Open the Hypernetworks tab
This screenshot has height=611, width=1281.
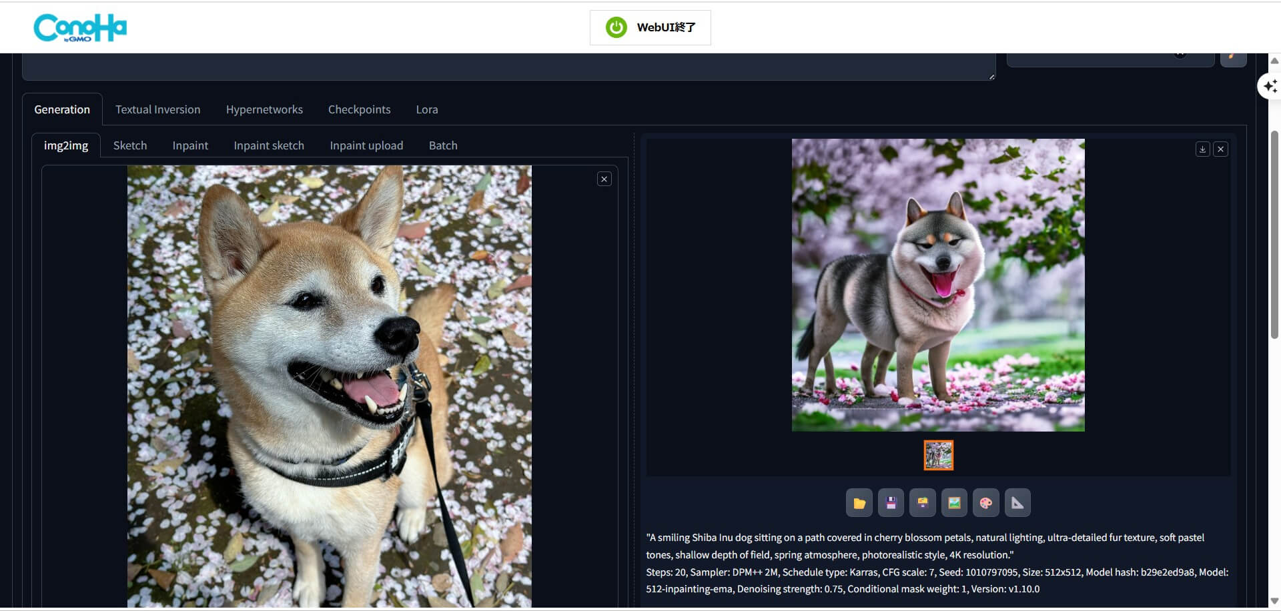[264, 109]
